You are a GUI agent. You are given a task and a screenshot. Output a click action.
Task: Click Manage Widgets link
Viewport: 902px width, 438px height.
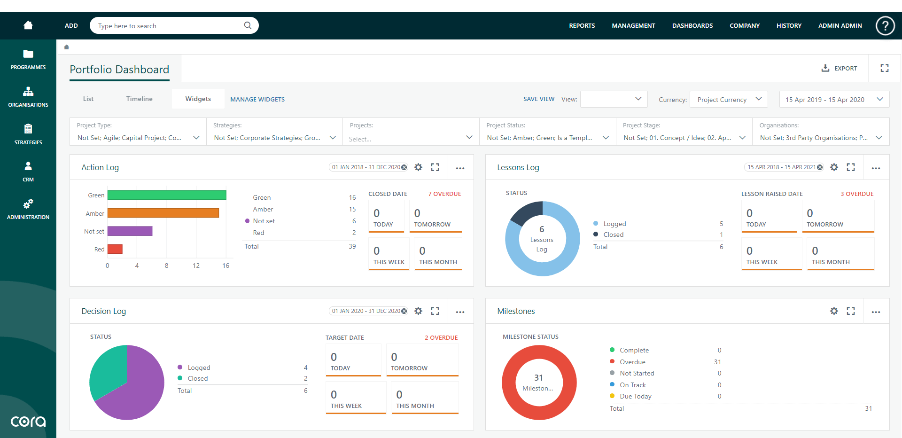point(257,99)
